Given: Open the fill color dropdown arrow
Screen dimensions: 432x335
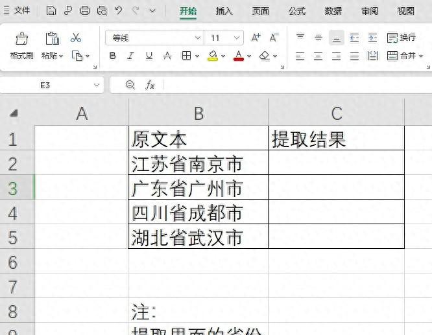Looking at the screenshot, I should 223,56.
